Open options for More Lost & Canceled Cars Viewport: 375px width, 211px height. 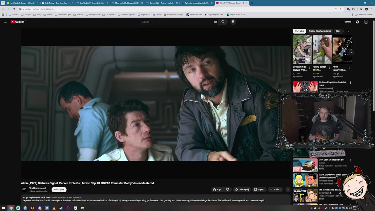[x=350, y=160]
